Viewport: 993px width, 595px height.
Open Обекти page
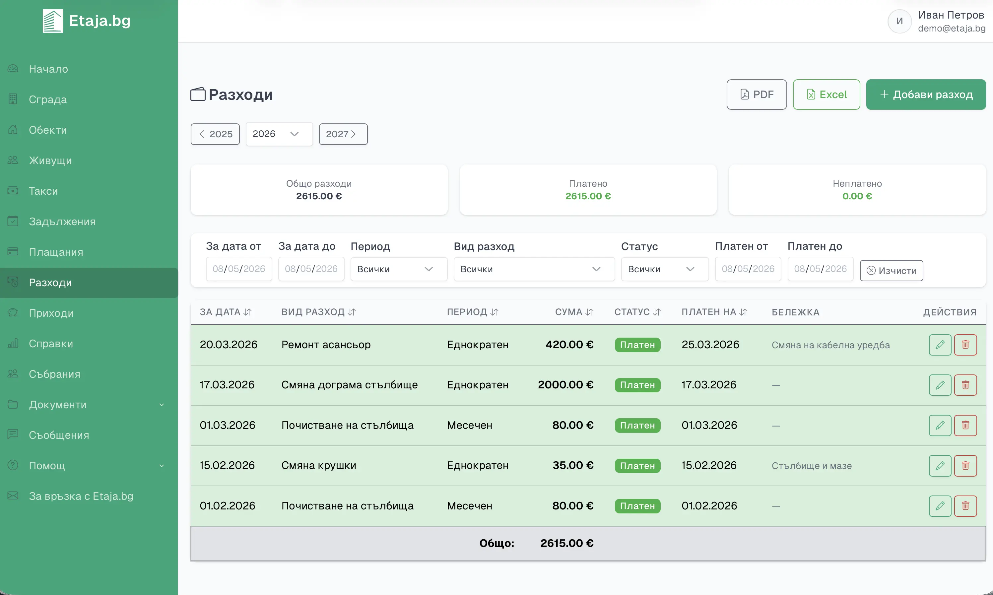[89, 130]
